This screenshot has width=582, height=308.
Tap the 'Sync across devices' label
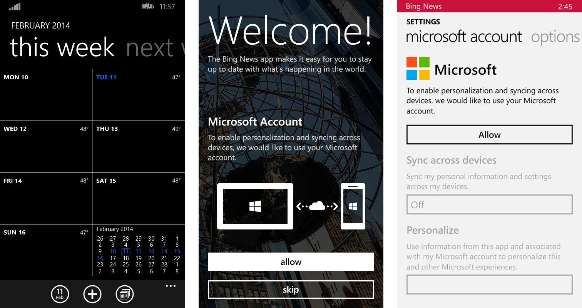click(x=452, y=160)
